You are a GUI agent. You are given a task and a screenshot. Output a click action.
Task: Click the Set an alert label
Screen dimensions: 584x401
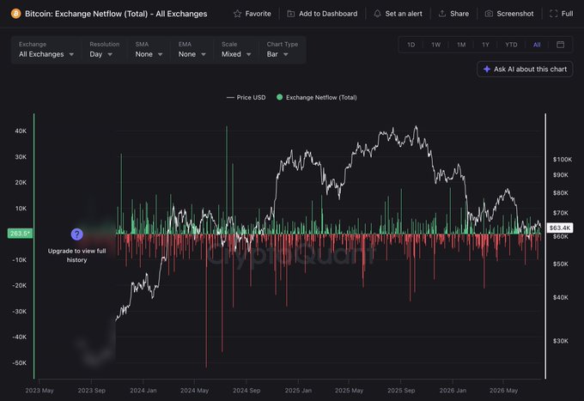click(404, 14)
